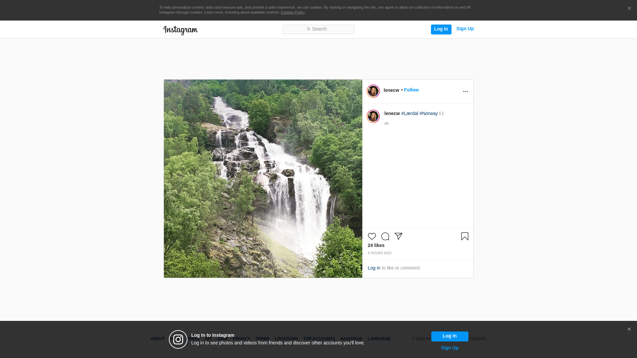637x358 pixels.
Task: Click Sign Up in the bottom banner
Action: pyautogui.click(x=450, y=348)
